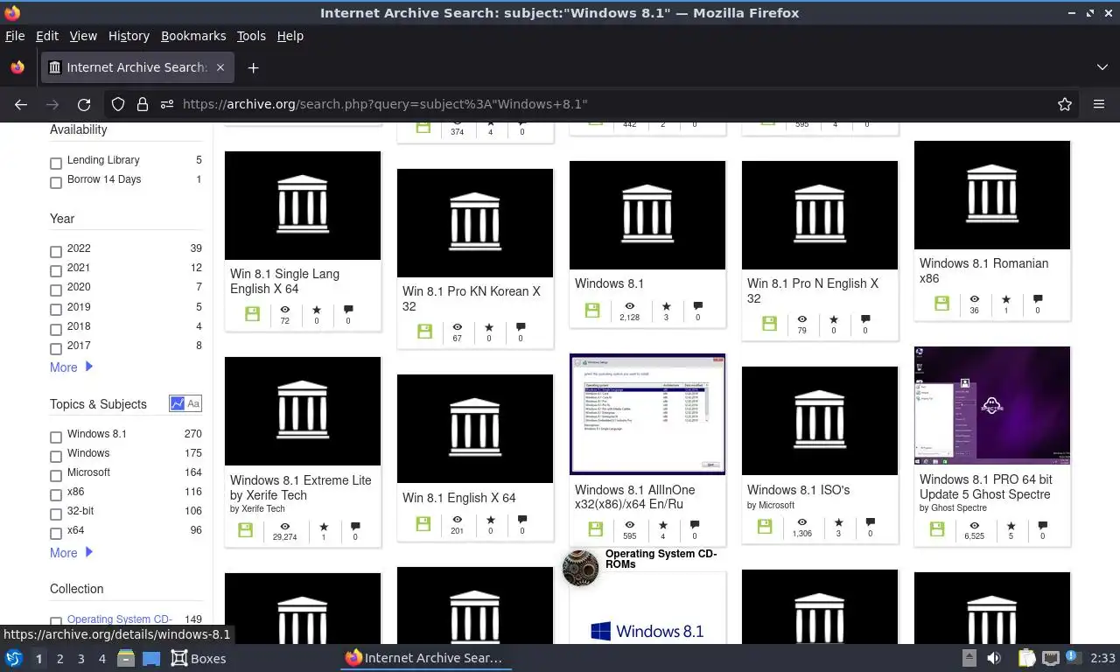Screen dimensions: 1120x672
Task: Expand More years in Year filter
Action: click(71, 367)
